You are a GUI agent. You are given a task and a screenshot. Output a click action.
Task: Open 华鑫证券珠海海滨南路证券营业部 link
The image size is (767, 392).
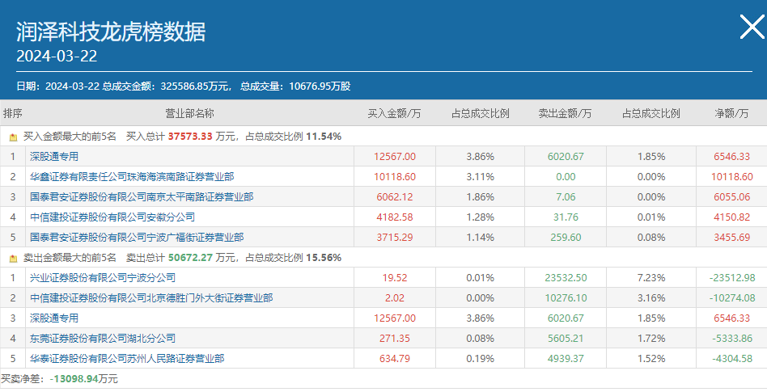point(132,176)
